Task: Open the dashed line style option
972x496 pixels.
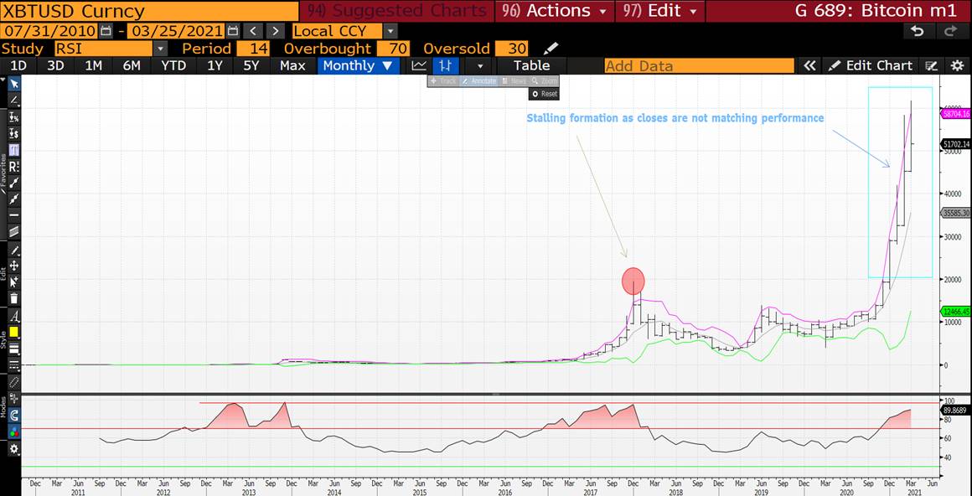Action: tap(13, 364)
